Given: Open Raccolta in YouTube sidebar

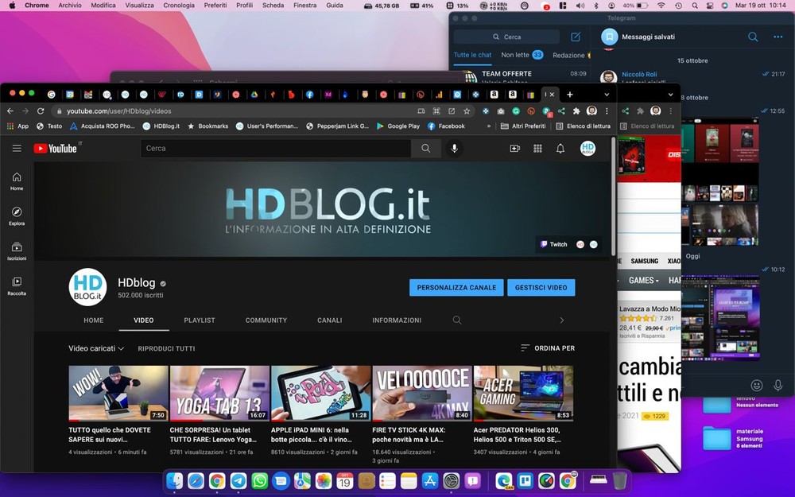Looking at the screenshot, I should click(17, 286).
